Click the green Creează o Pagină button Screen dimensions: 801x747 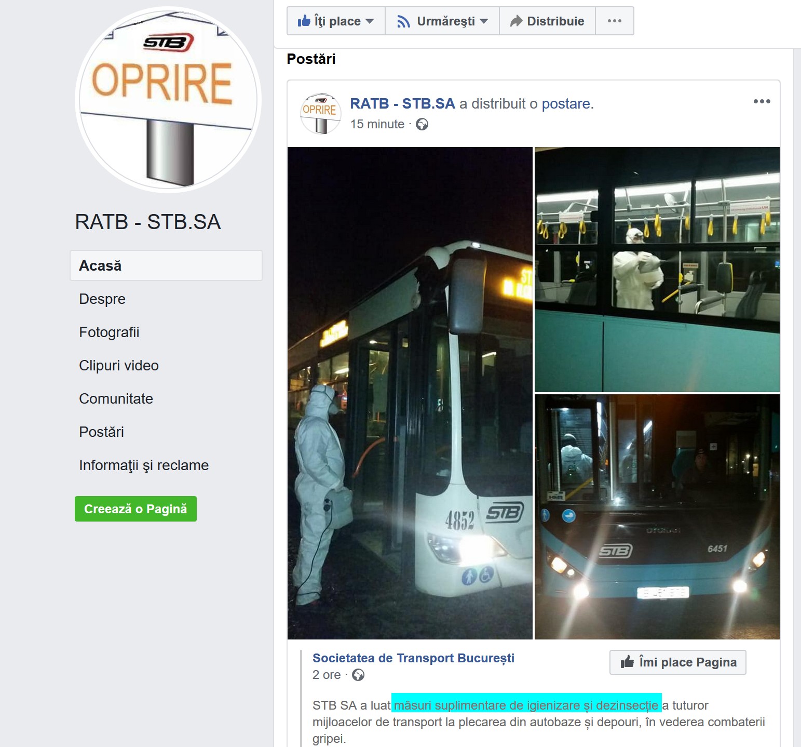pos(135,509)
